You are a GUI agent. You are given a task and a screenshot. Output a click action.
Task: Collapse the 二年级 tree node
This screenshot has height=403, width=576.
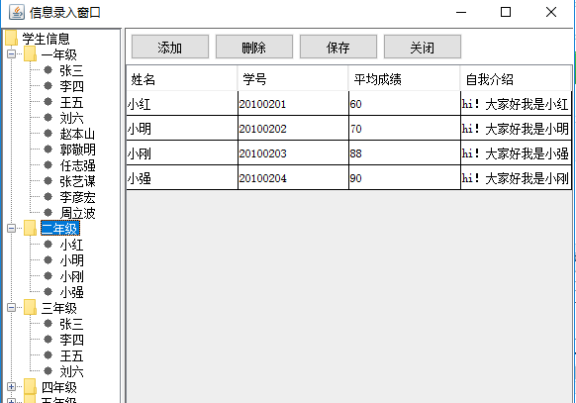[x=12, y=228]
